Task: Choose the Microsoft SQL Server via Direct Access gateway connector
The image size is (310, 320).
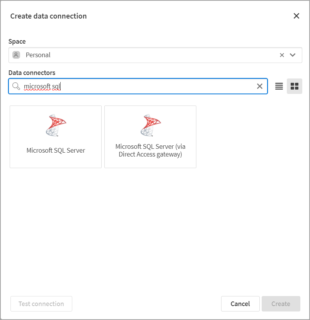Action: 150,136
